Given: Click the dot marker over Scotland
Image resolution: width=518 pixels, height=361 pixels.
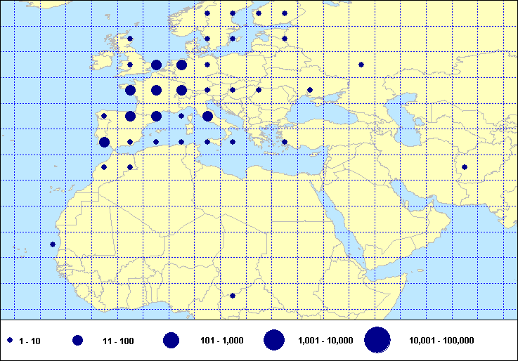Looking at the screenshot, I should pyautogui.click(x=130, y=39).
